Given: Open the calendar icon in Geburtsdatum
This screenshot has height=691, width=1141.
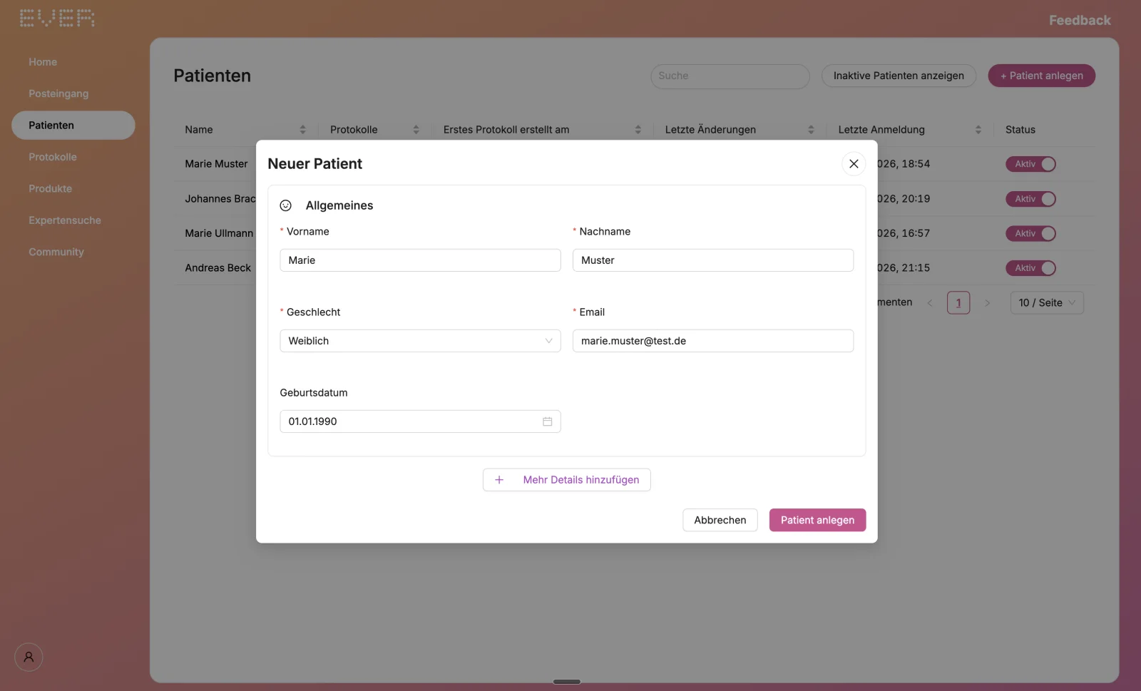Looking at the screenshot, I should click(547, 421).
